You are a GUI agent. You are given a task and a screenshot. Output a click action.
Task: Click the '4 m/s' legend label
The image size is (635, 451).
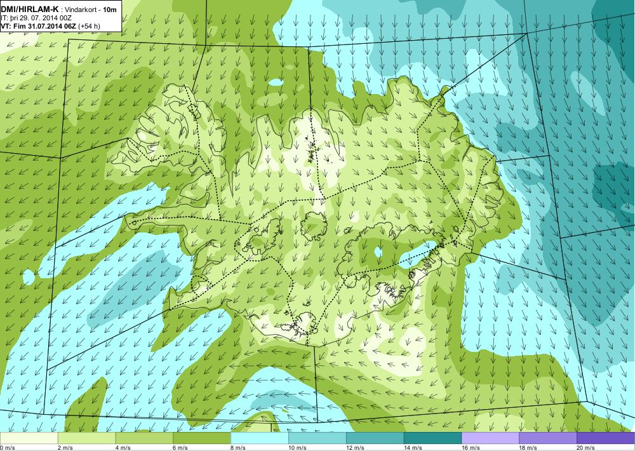123,448
